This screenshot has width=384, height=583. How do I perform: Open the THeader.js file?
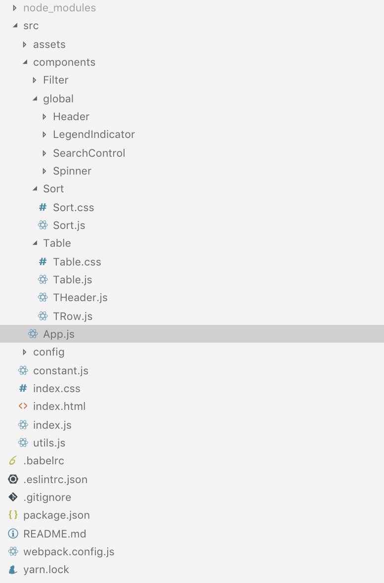(x=80, y=297)
